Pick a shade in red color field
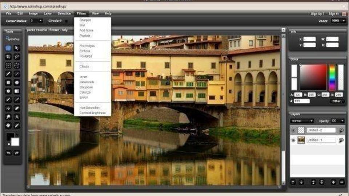 coord(313,77)
